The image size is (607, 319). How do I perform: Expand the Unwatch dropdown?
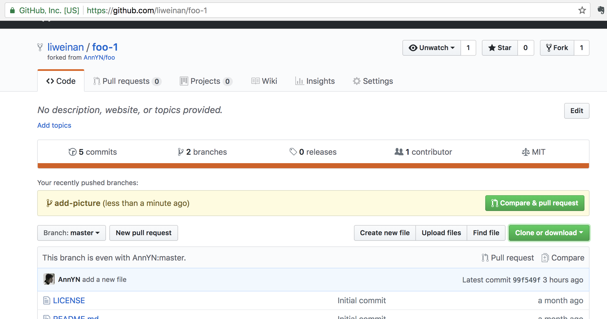[x=432, y=48]
